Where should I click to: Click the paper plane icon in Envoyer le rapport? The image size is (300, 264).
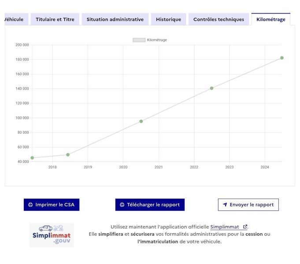(225, 205)
